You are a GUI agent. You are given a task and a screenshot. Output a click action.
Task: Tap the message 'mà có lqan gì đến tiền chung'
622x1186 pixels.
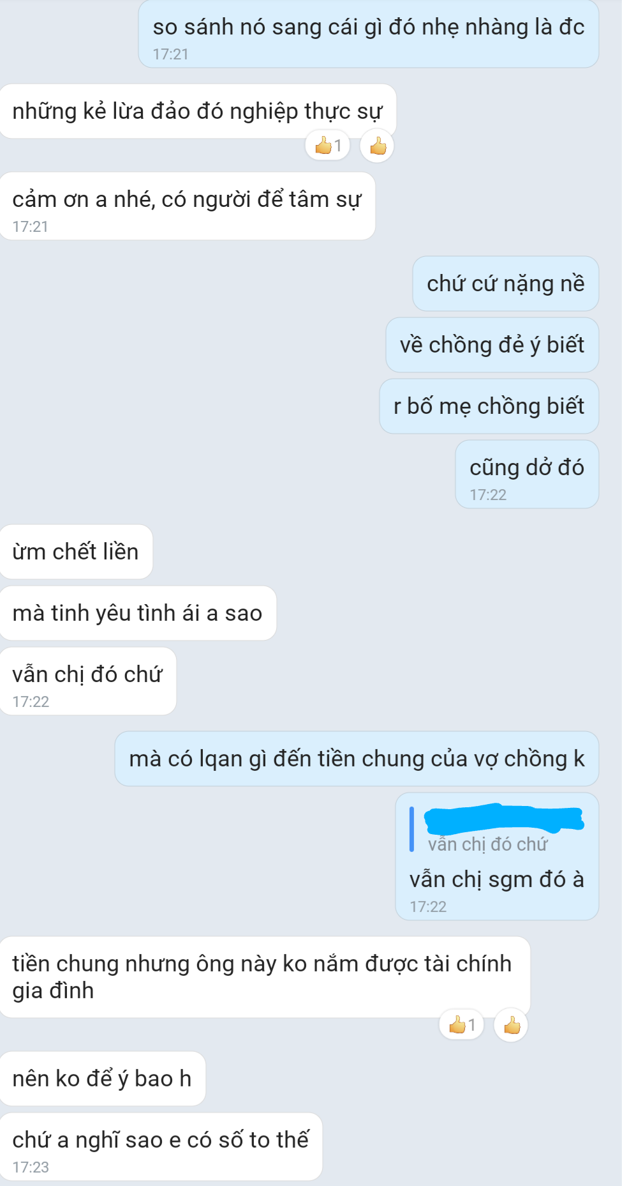(x=357, y=759)
